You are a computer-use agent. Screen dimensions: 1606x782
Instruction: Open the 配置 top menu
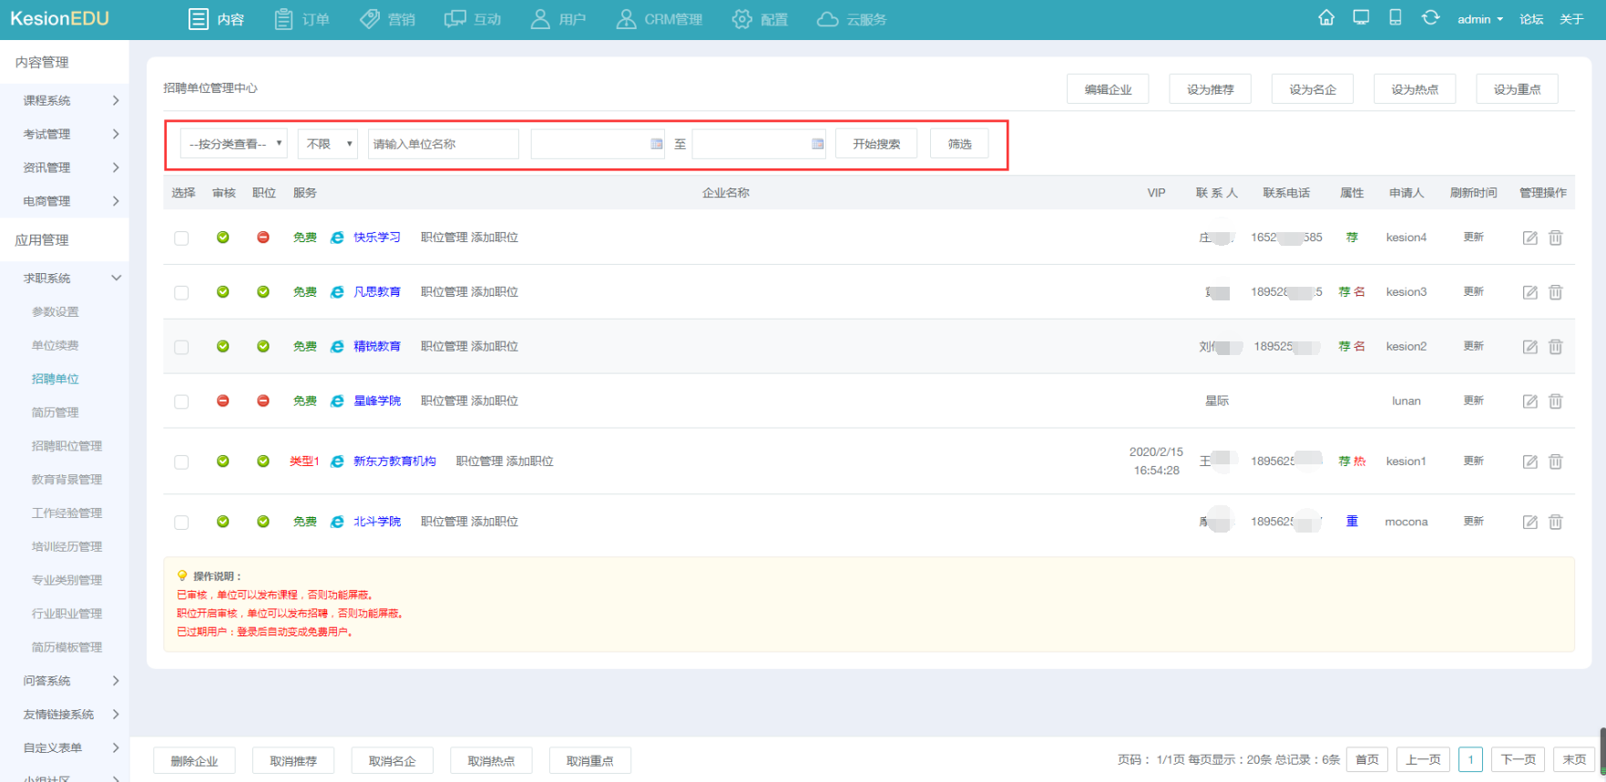[760, 19]
